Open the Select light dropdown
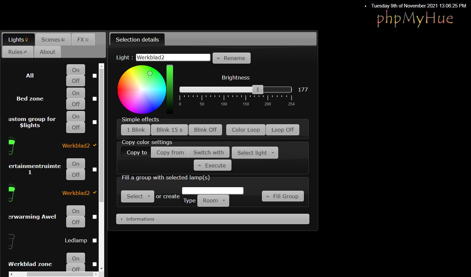This screenshot has width=471, height=277. (255, 153)
